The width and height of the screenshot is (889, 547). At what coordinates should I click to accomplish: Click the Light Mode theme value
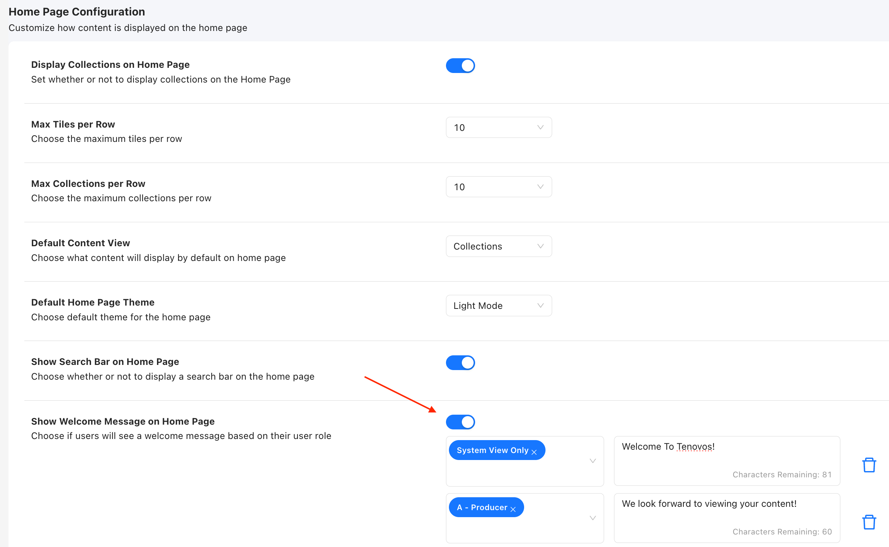pos(478,306)
